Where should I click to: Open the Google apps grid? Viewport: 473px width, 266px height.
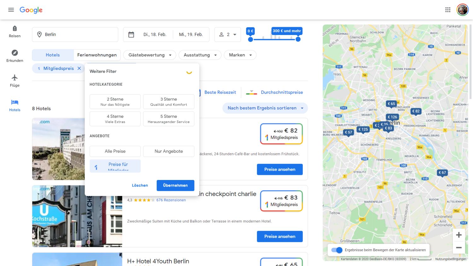pyautogui.click(x=448, y=10)
